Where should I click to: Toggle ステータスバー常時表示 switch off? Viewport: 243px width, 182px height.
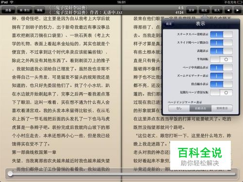221,34
